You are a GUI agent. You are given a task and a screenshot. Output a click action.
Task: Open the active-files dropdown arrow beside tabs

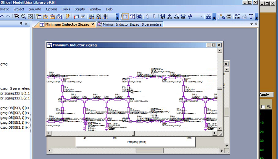click(x=251, y=24)
